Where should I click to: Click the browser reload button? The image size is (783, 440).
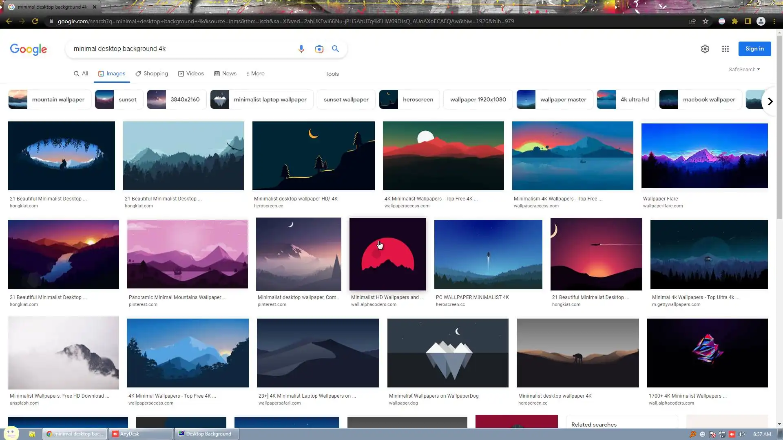point(35,21)
